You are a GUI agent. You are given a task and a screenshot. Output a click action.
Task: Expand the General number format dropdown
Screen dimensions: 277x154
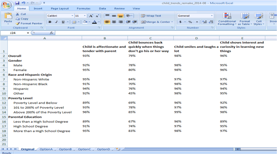coord(212,16)
